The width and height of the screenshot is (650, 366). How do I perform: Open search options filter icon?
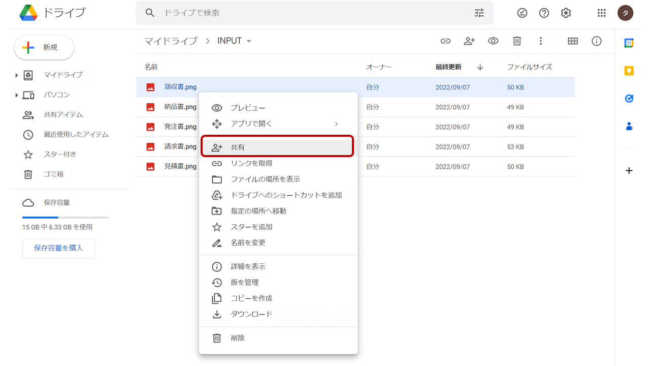click(479, 13)
